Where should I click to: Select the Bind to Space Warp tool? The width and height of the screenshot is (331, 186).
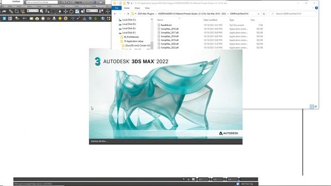(x=23, y=11)
